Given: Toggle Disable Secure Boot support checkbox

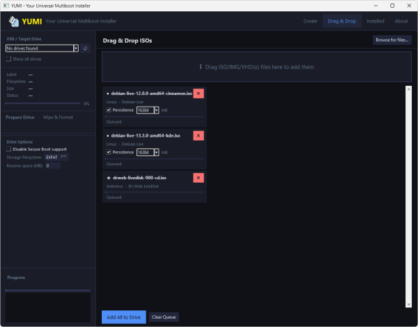Looking at the screenshot, I should [9, 149].
